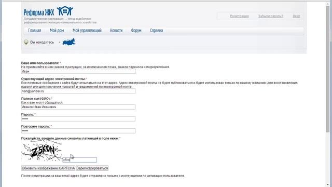Click the vertical scrollbar thumb

[328, 69]
